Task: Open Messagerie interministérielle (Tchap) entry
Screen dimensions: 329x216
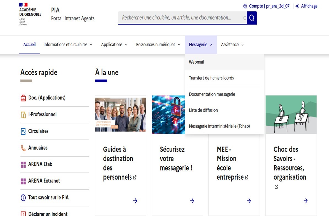Action: coord(219,126)
